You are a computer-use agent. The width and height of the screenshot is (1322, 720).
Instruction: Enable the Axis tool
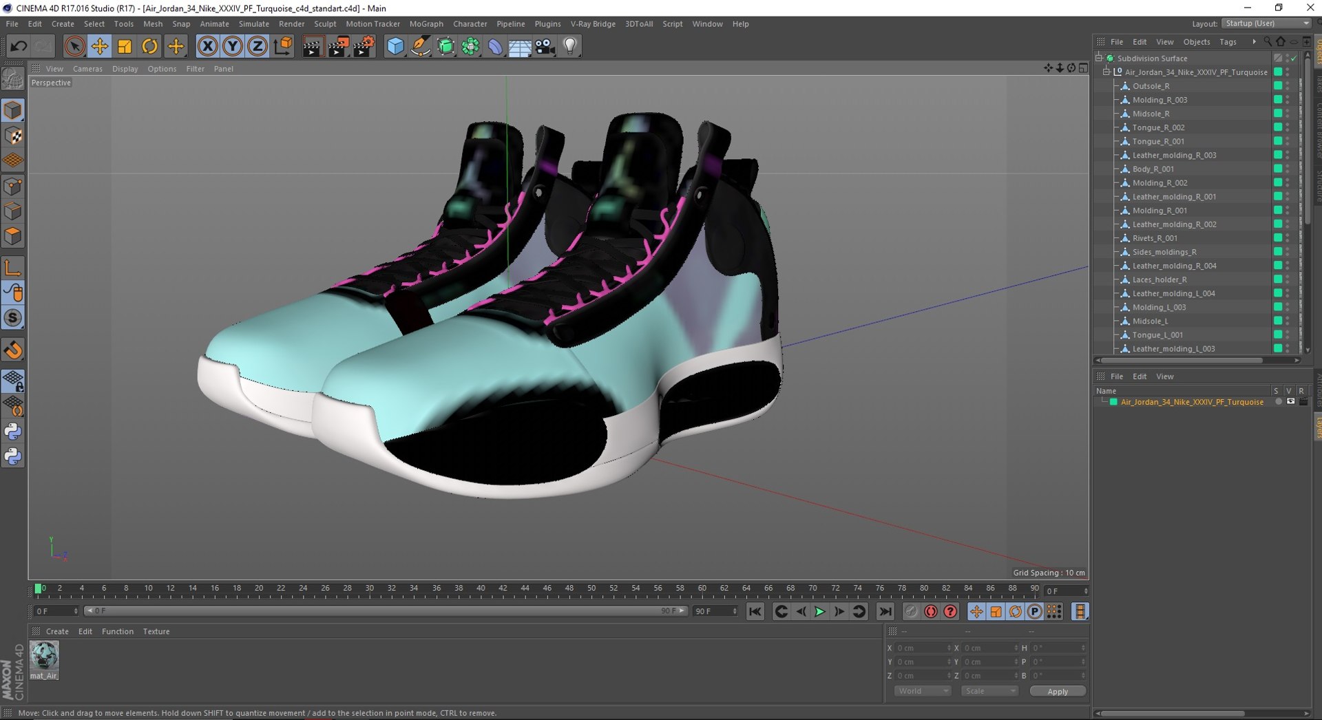click(x=13, y=268)
